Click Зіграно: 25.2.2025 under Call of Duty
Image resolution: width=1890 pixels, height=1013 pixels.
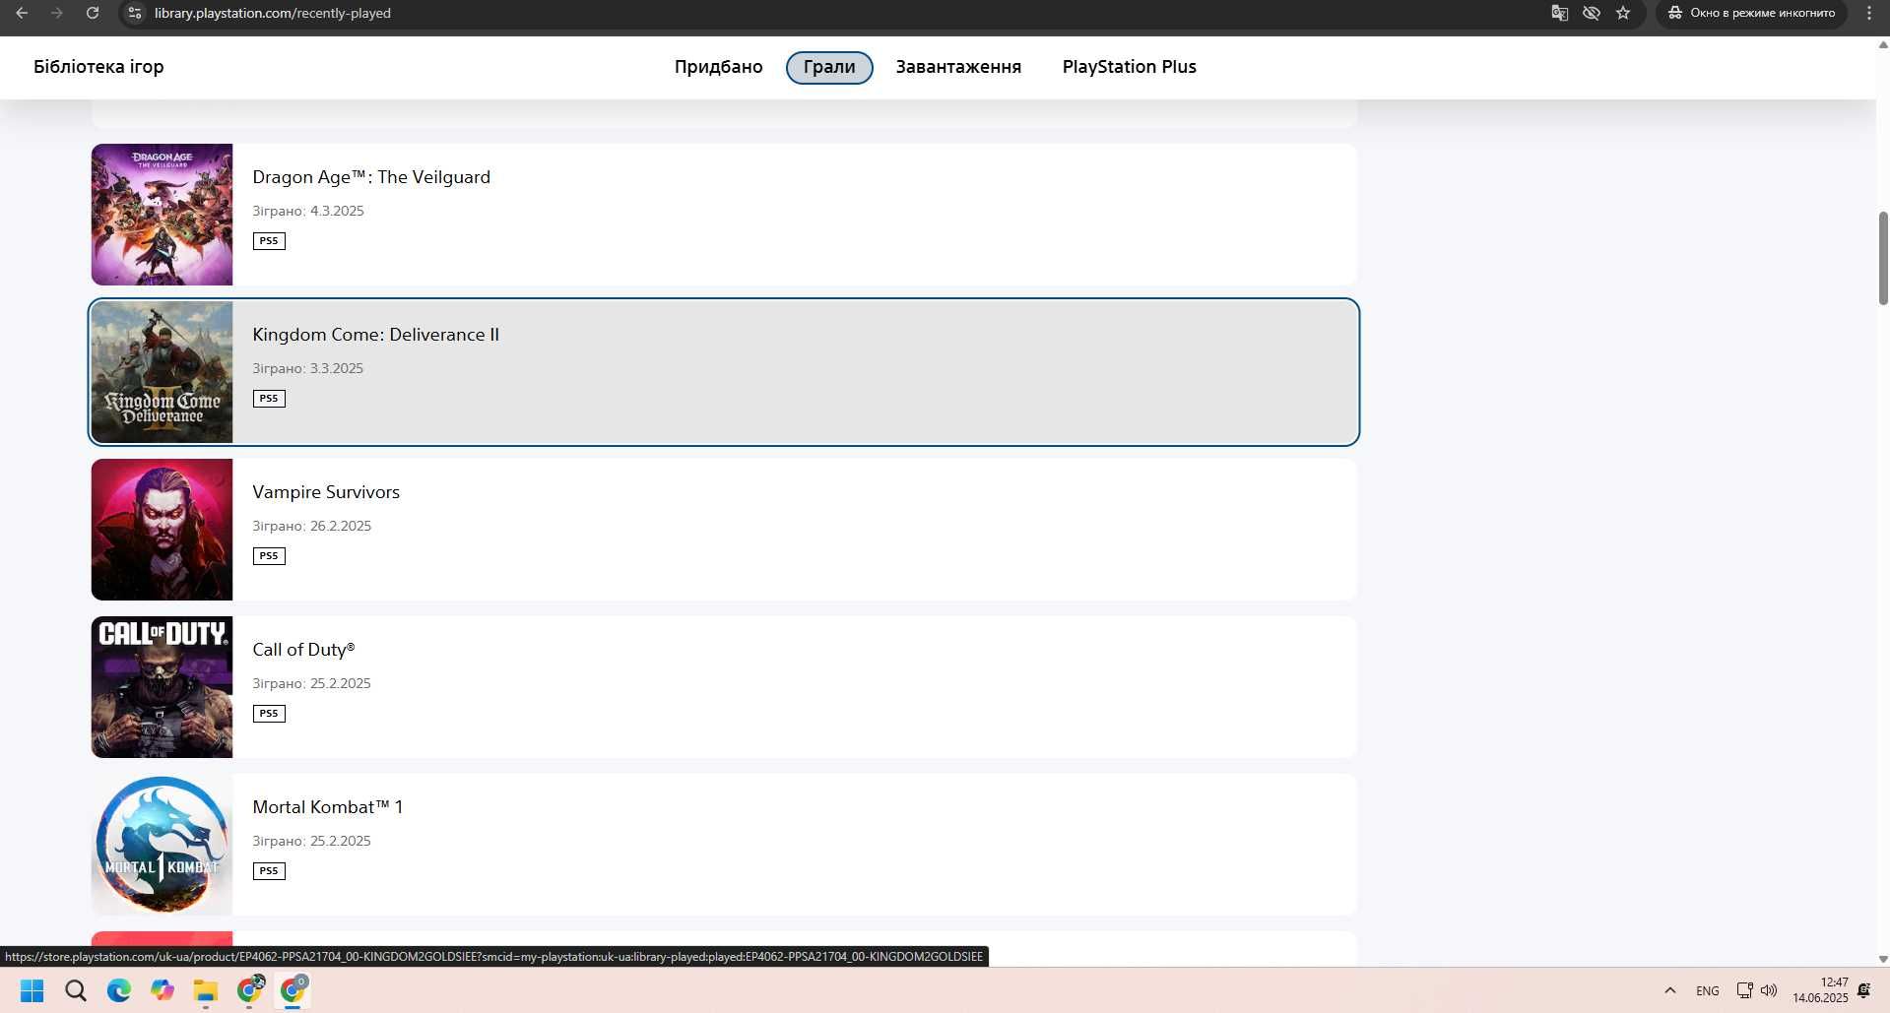click(312, 683)
